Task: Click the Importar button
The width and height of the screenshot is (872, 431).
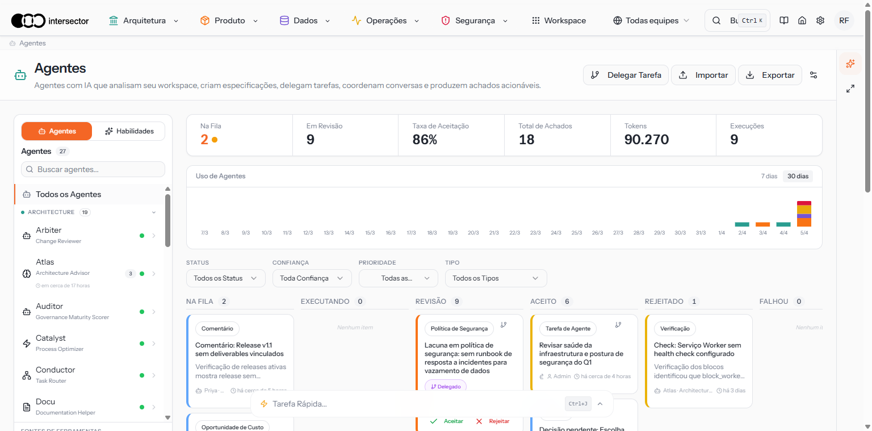Action: [703, 75]
